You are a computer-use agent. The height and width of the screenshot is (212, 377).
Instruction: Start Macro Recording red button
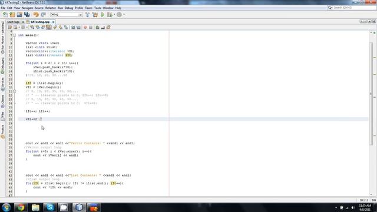click(85, 28)
